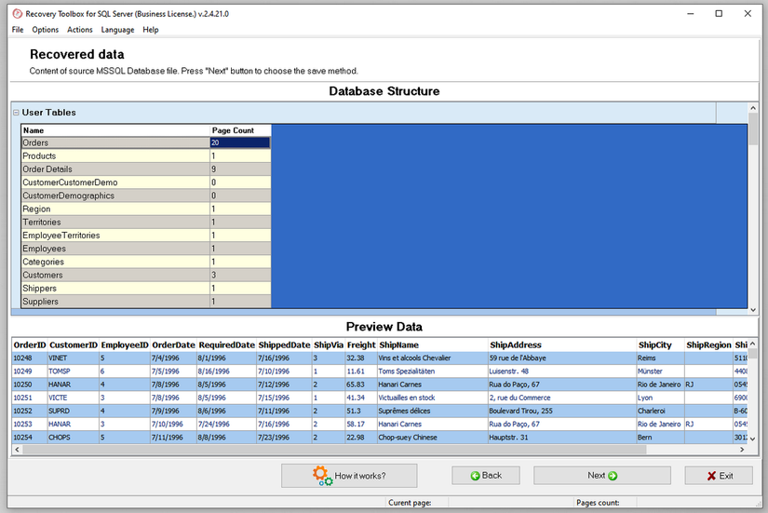Click preview horizontal scrollbar left arrow
Image resolution: width=768 pixels, height=513 pixels.
pos(17,450)
